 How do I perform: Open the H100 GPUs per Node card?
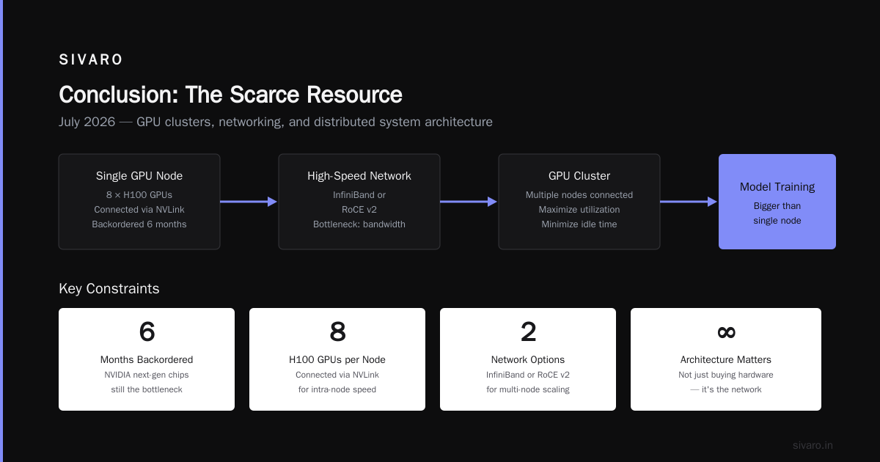pyautogui.click(x=337, y=359)
